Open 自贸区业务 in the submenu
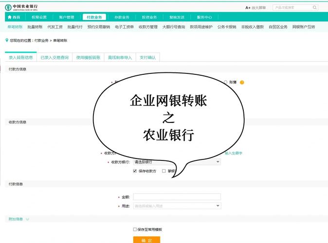 [x=278, y=27]
